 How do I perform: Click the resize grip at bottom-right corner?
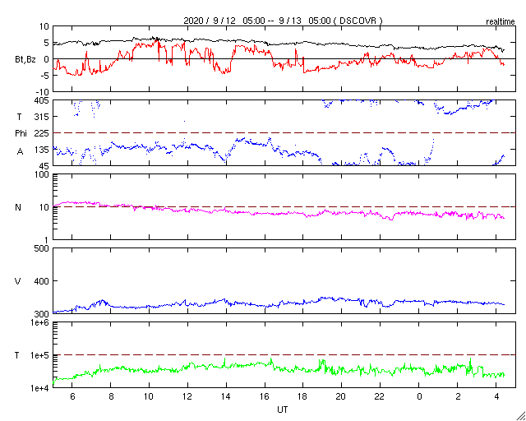[520, 416]
